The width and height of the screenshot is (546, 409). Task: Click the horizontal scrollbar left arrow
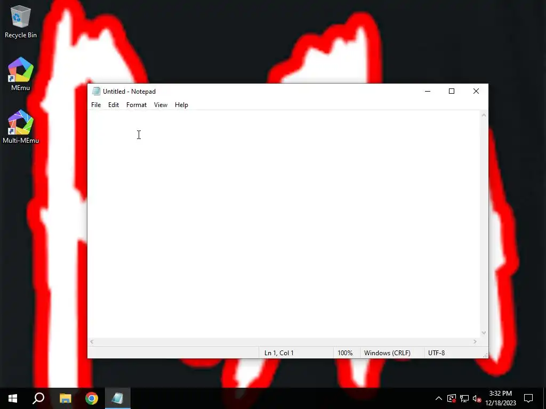[x=92, y=342]
